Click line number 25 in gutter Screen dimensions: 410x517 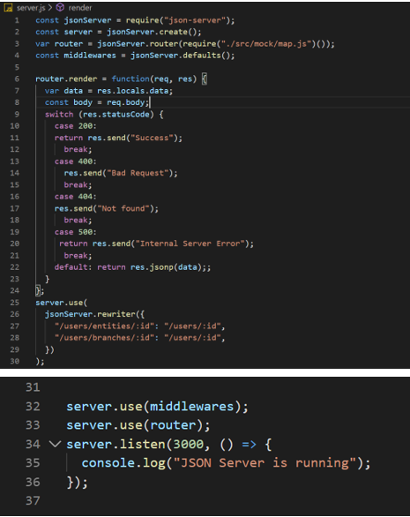[x=14, y=303]
